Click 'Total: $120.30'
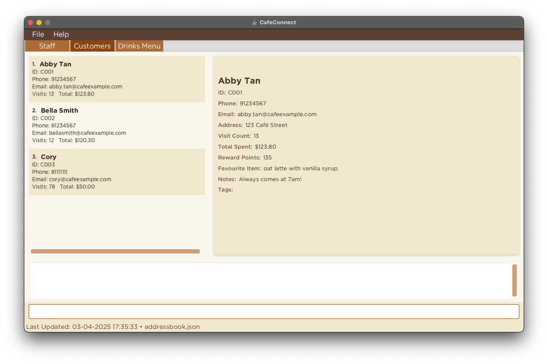Viewport: 548px width, 364px height. (77, 140)
